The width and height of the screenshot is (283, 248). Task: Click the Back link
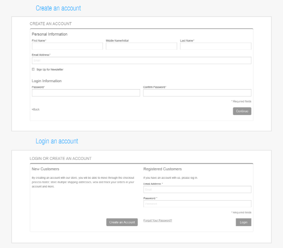[x=35, y=109]
